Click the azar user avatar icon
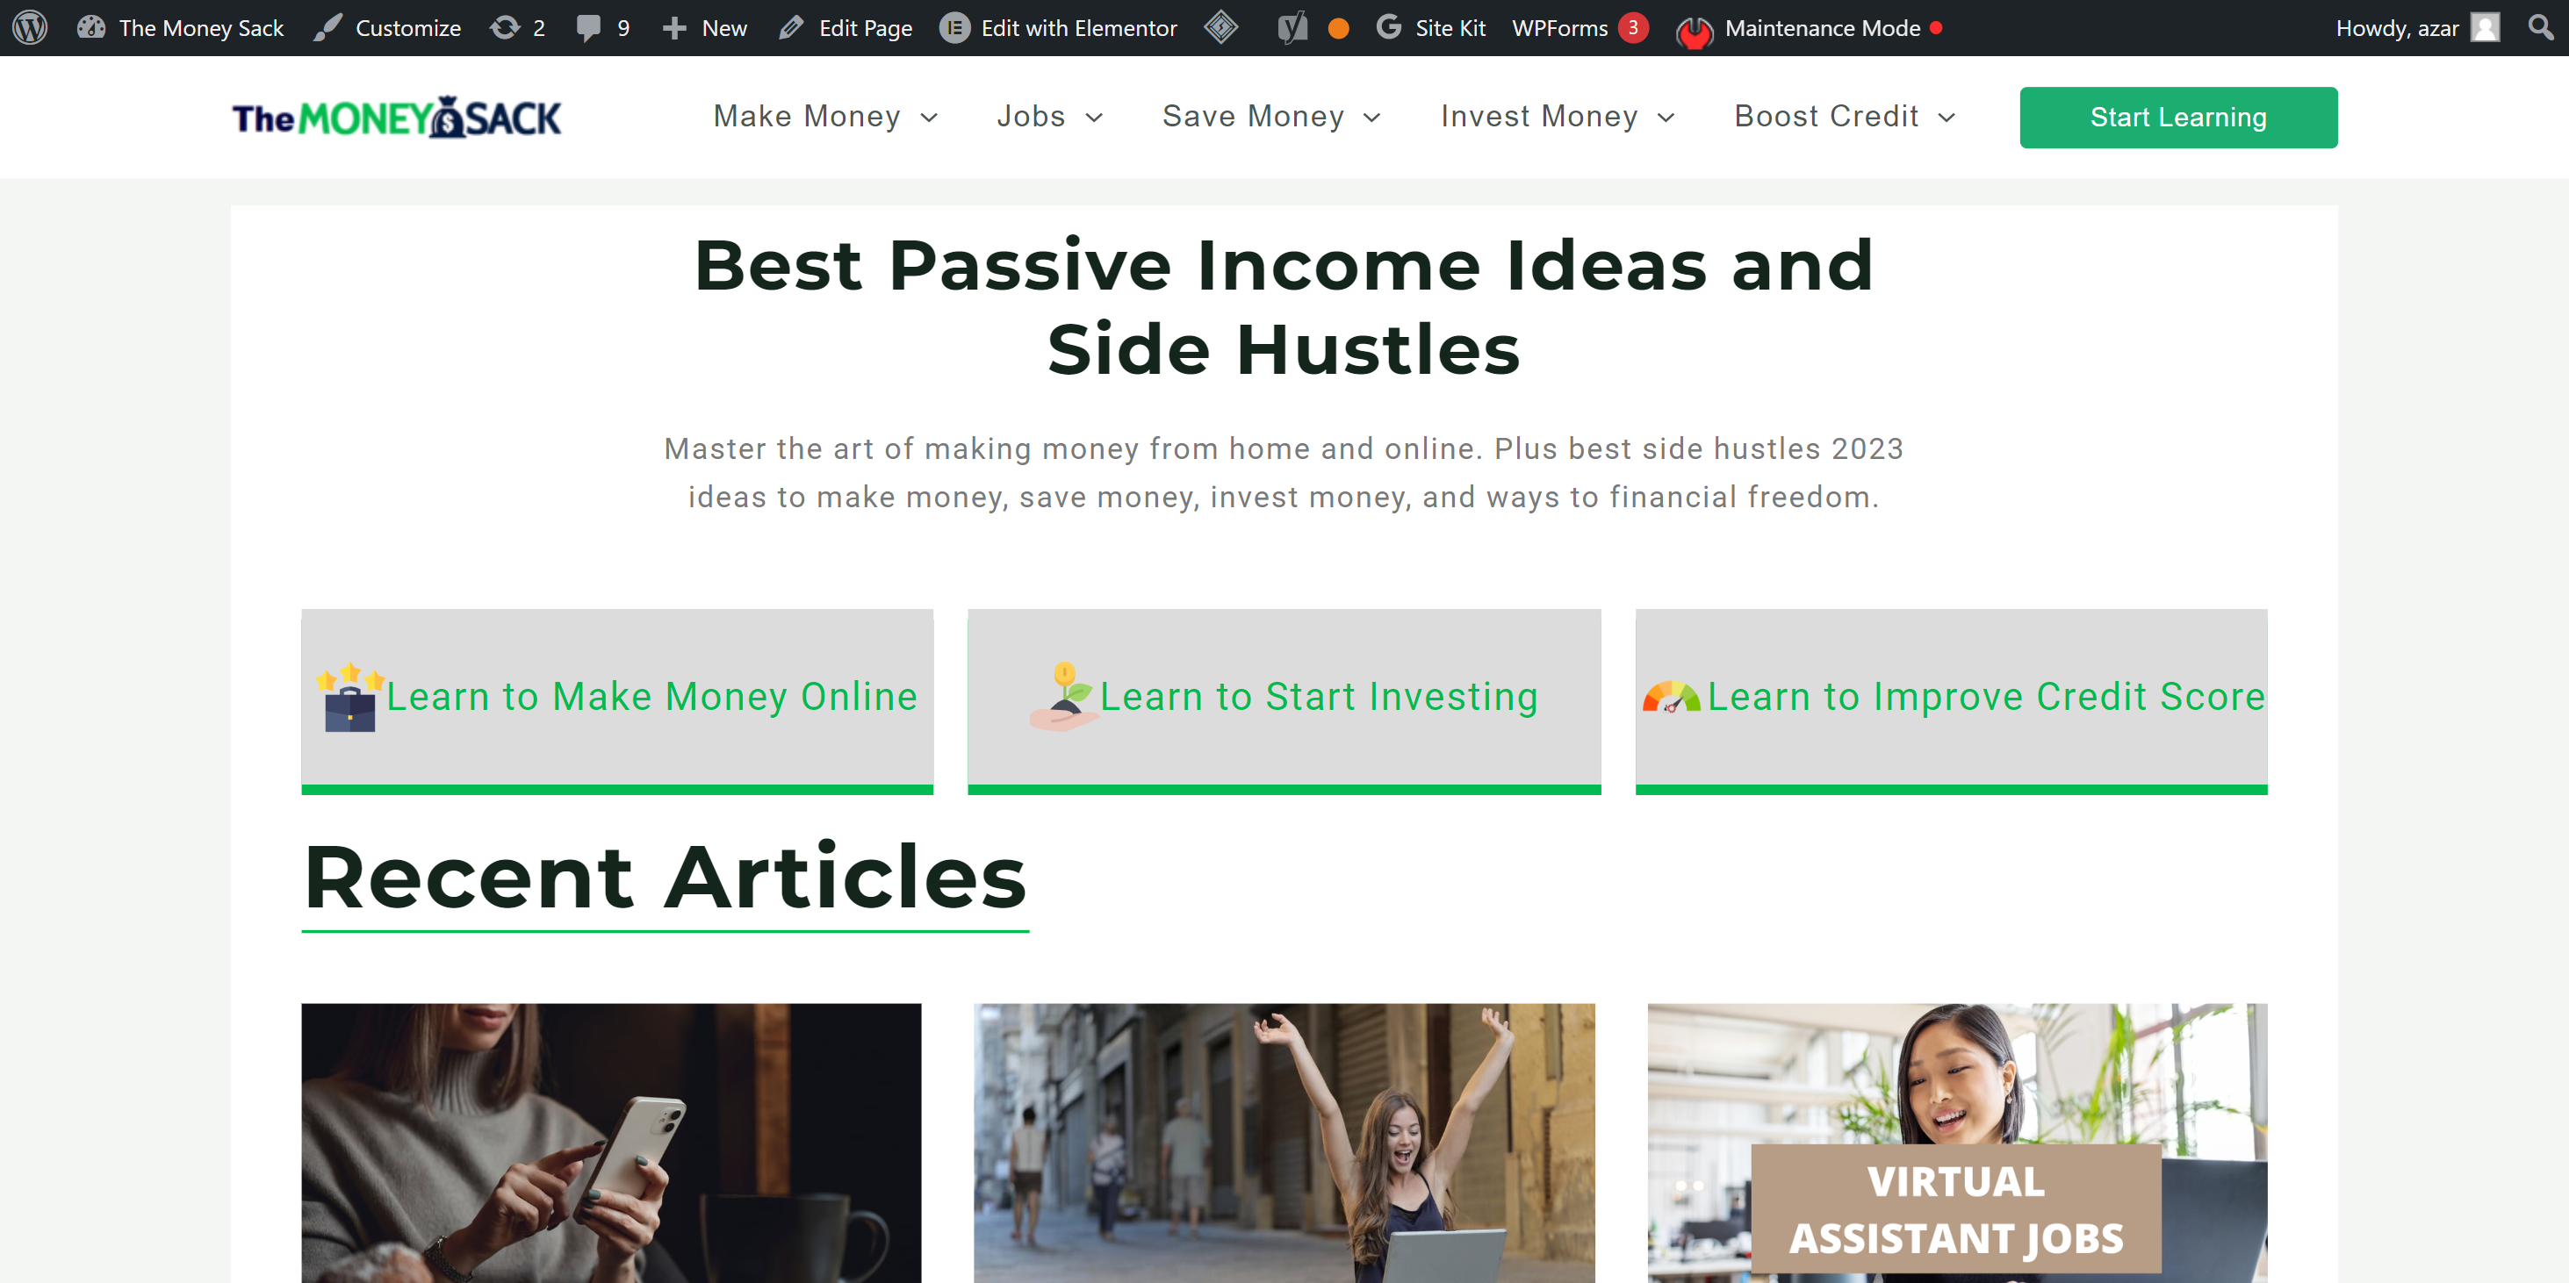 click(x=2484, y=28)
